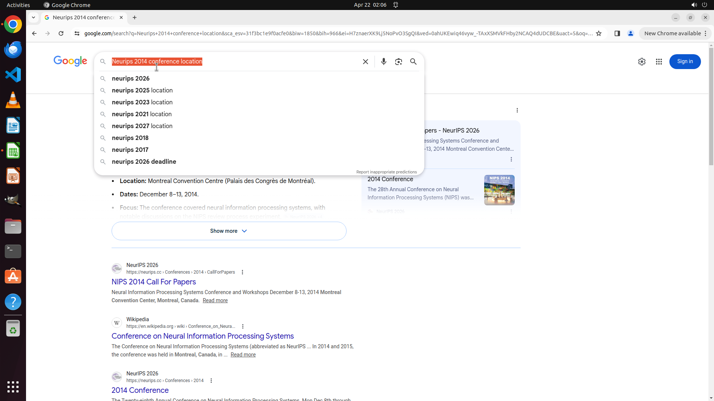
Task: Click the voice search microphone icon
Action: tap(383, 62)
